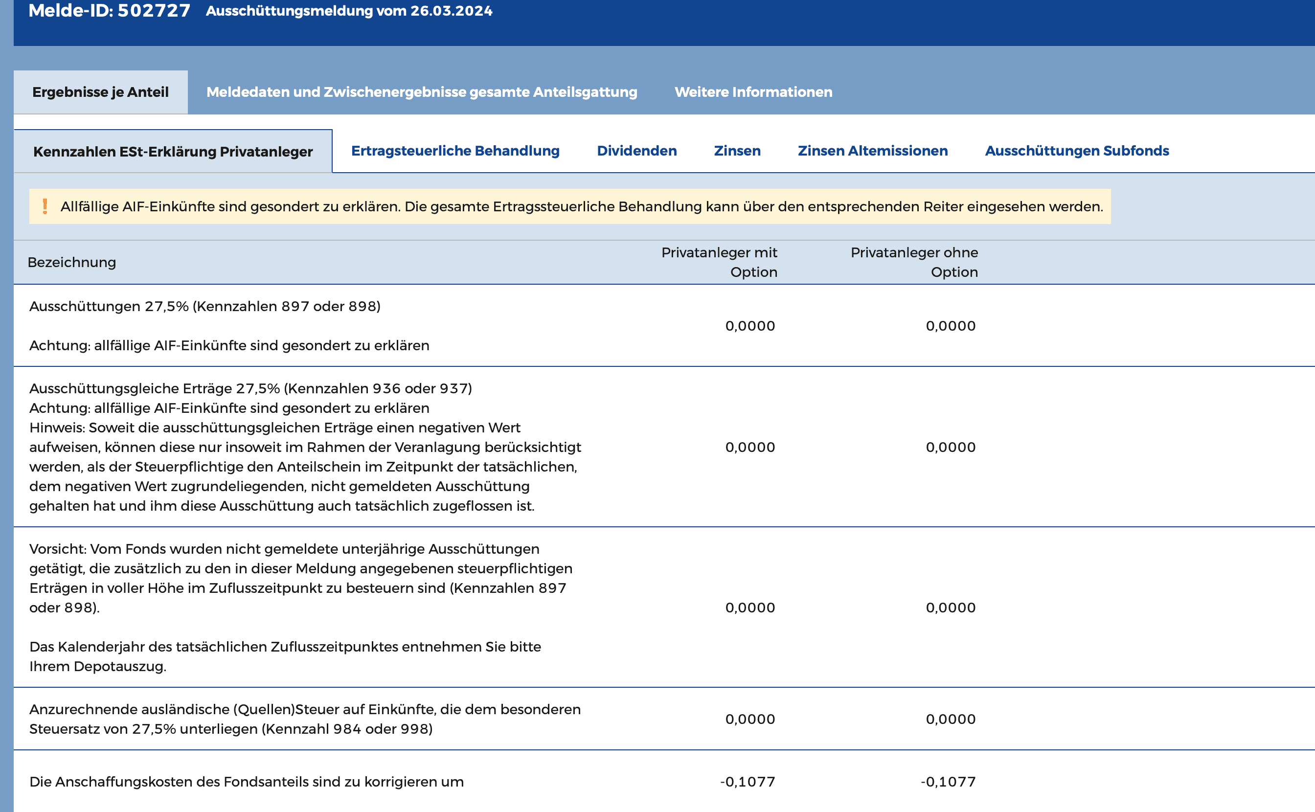This screenshot has width=1315, height=812.
Task: Select Kennzahlen ESt-Erklärung Privatanleger subtab
Action: (173, 152)
